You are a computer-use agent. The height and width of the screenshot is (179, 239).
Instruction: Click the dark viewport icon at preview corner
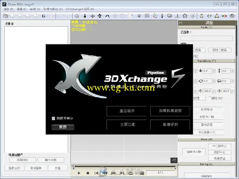(174, 160)
